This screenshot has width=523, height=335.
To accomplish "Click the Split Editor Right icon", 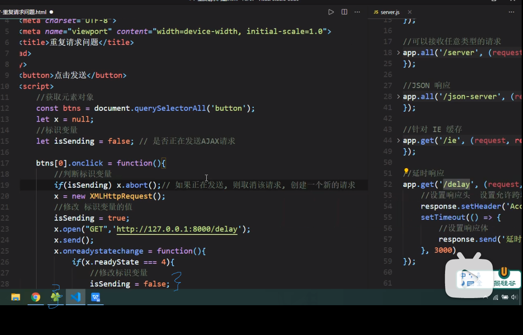I will coord(344,12).
